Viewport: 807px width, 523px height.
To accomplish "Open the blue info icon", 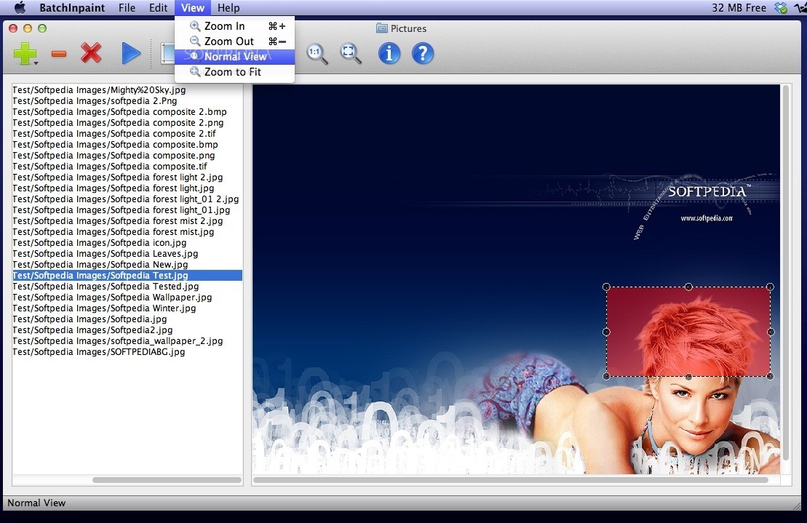I will pyautogui.click(x=389, y=54).
